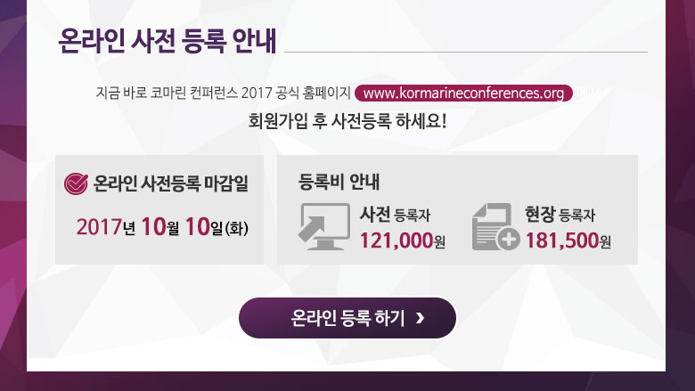This screenshot has height=391, width=695.
Task: Click 온라인 등록 하기 button
Action: 347,318
